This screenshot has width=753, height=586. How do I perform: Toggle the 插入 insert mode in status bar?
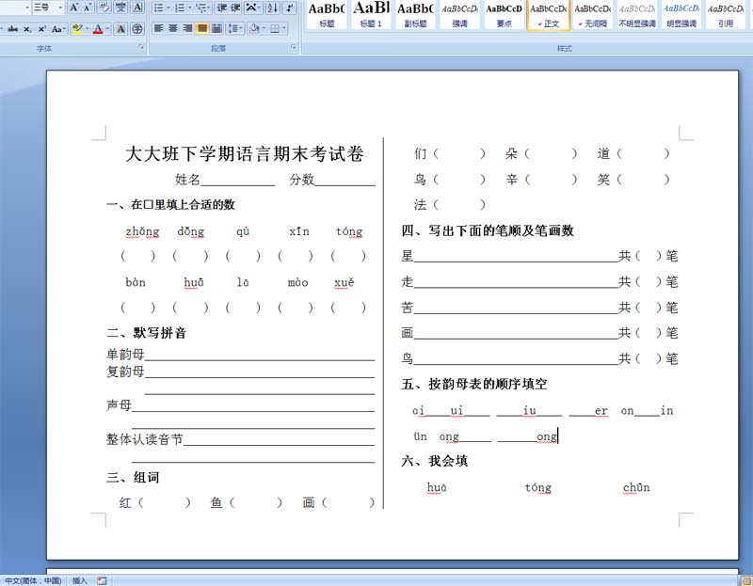point(79,580)
